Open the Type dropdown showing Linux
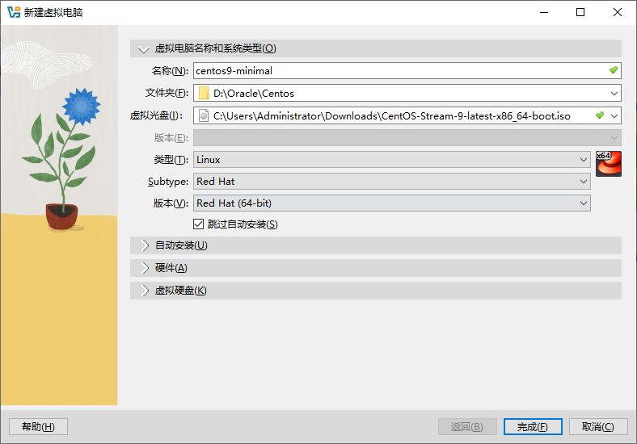The width and height of the screenshot is (637, 444). click(x=392, y=160)
